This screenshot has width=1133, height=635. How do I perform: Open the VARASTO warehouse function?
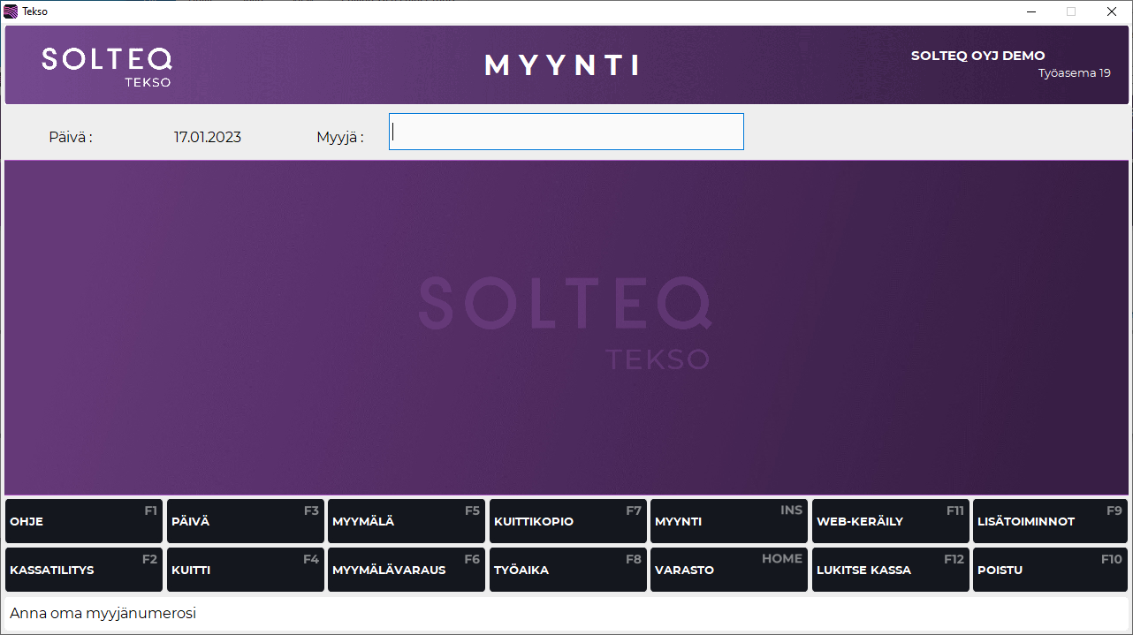point(728,570)
